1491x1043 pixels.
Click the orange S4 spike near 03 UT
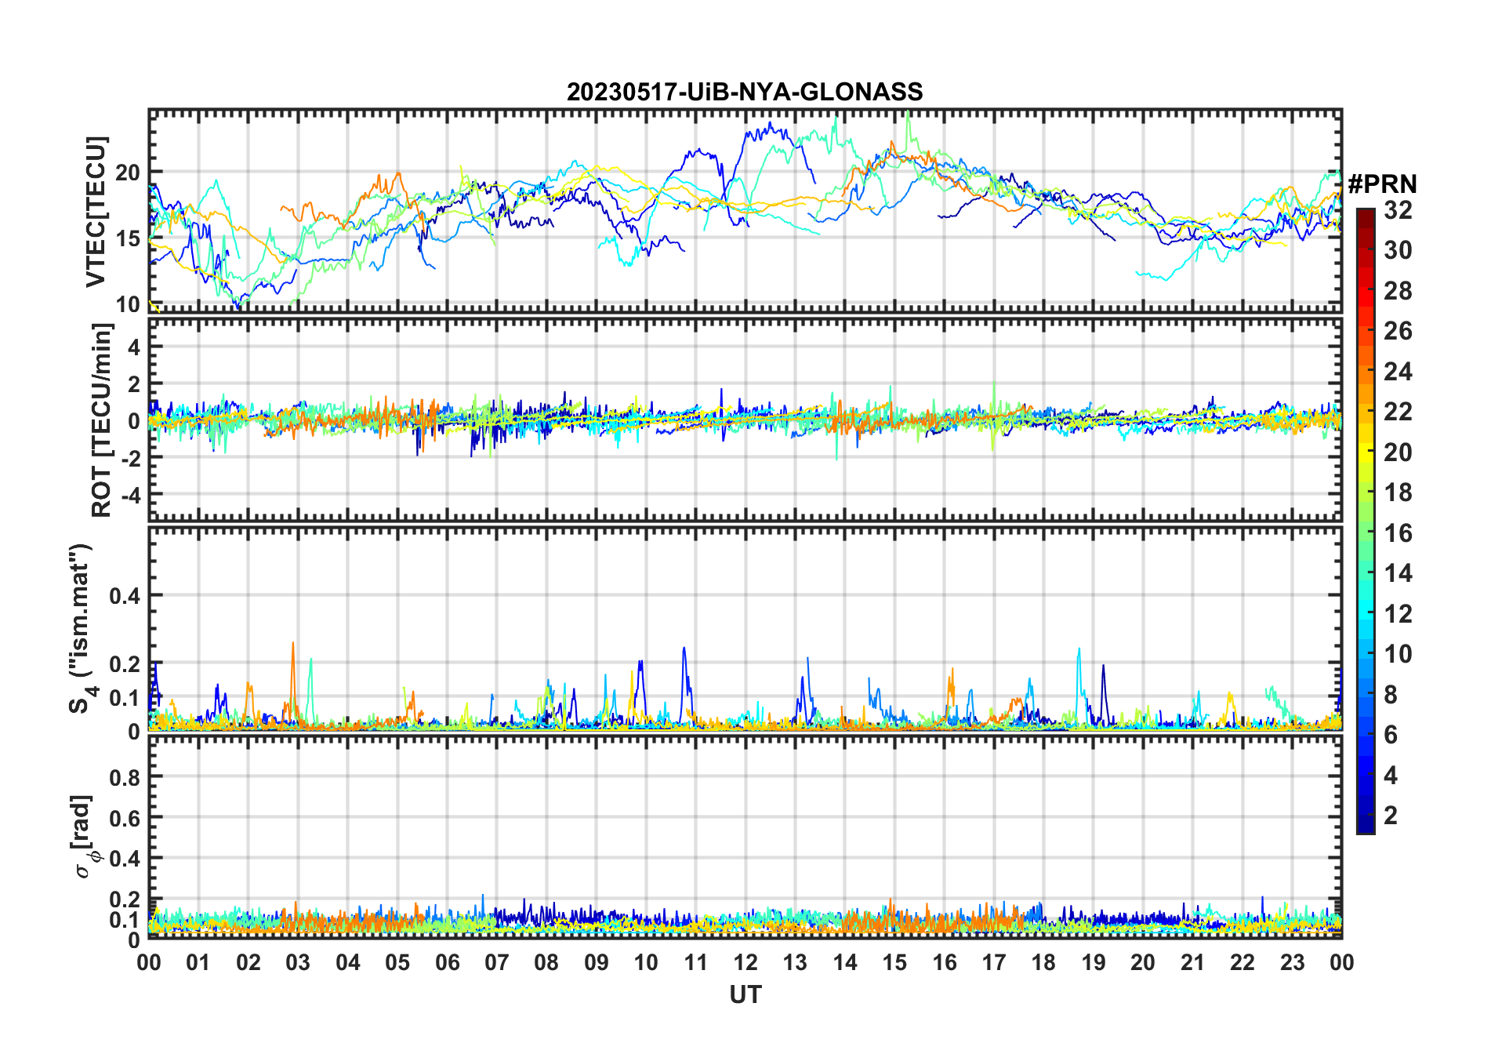pos(293,646)
